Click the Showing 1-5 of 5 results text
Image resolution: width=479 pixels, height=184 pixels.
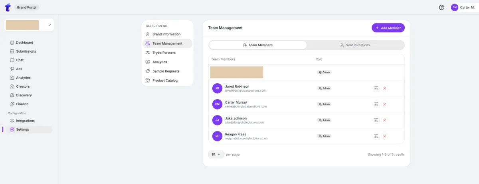pos(386,155)
